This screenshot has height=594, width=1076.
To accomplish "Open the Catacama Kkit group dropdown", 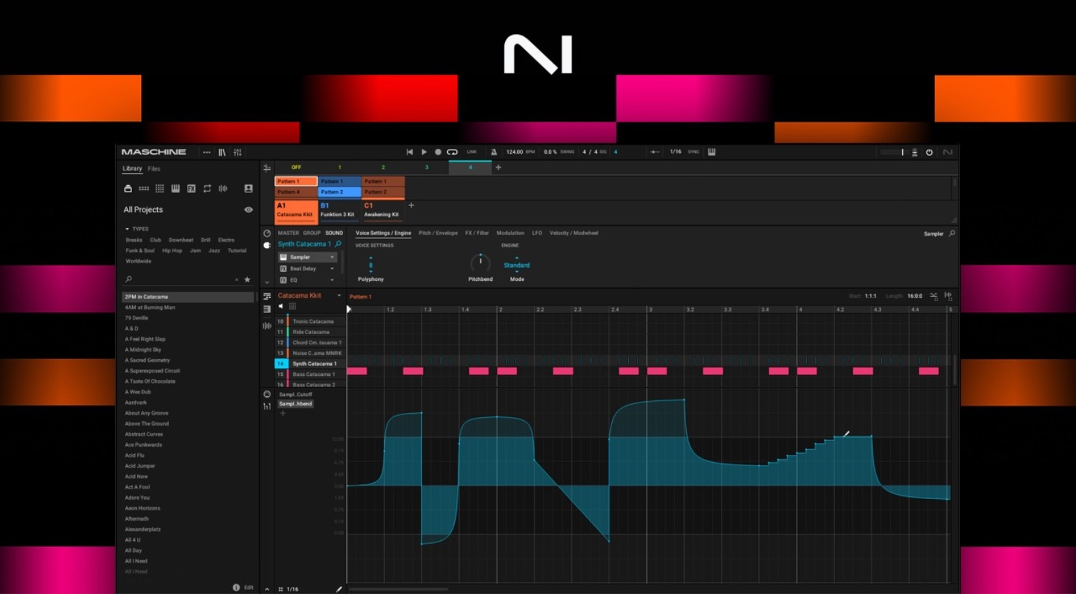I will 339,296.
